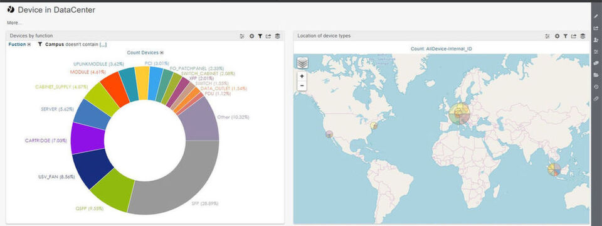The image size is (602, 226).
Task: Click filter funnel in Location of device types header
Action: (566, 36)
